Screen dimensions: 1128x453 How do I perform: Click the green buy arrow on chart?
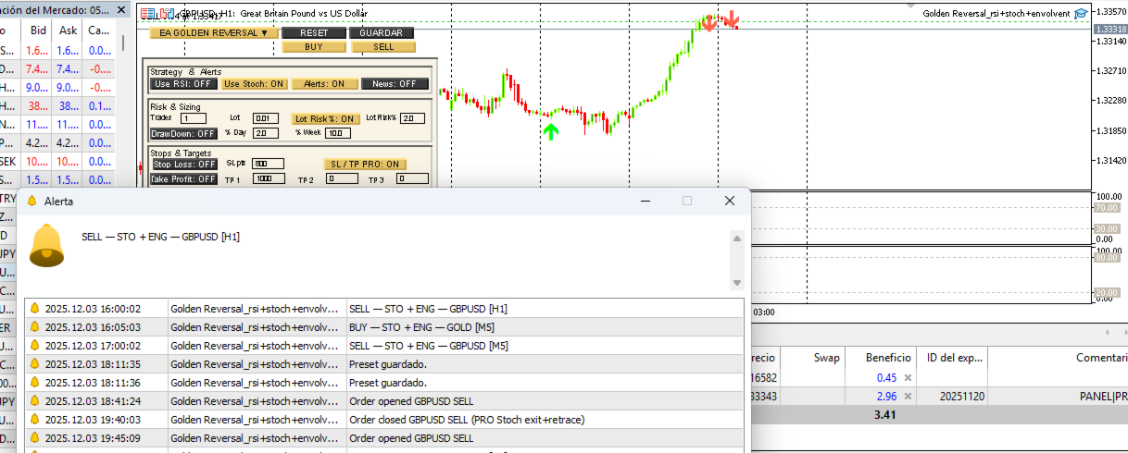click(x=551, y=131)
